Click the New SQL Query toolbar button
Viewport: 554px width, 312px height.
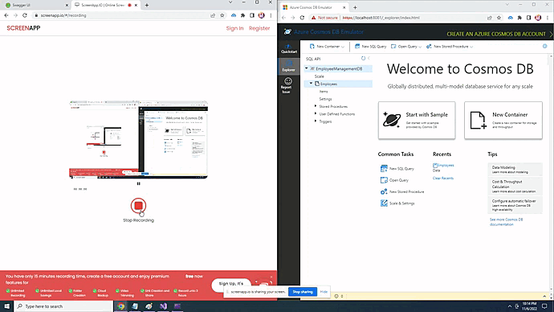[x=370, y=47]
